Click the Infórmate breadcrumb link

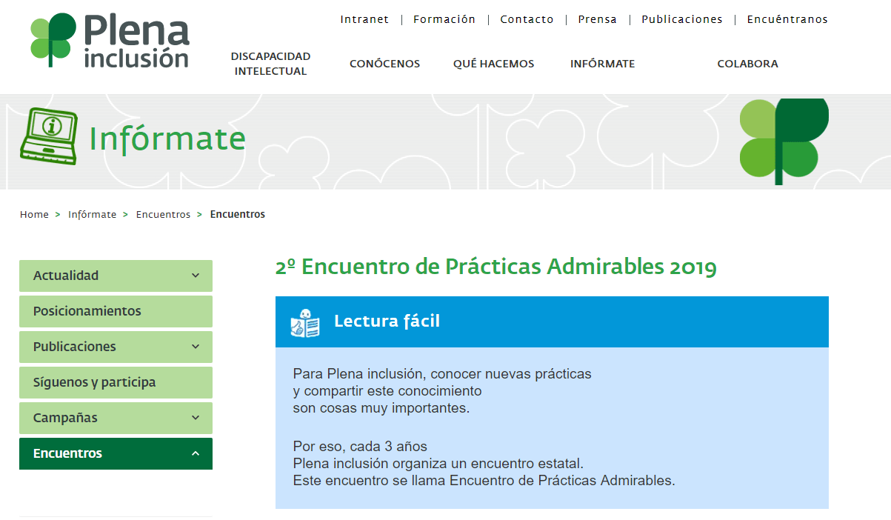(92, 215)
